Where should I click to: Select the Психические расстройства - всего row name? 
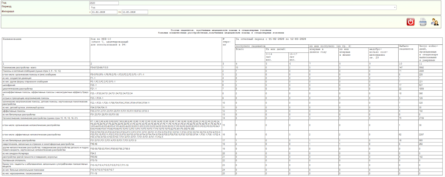click(x=19, y=68)
